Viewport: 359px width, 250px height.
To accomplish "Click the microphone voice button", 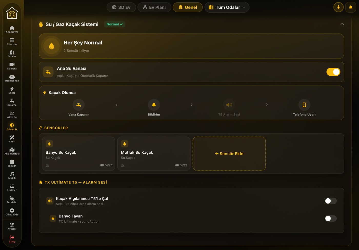I will pos(338,7).
